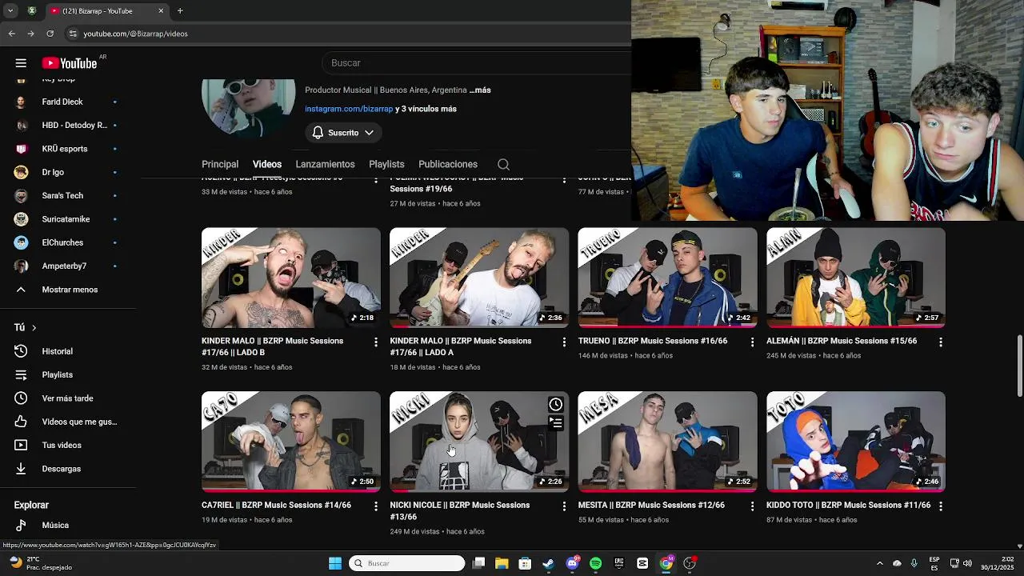Image resolution: width=1024 pixels, height=576 pixels.
Task: Click the page vertical scrollbar thumb
Action: tap(1019, 366)
